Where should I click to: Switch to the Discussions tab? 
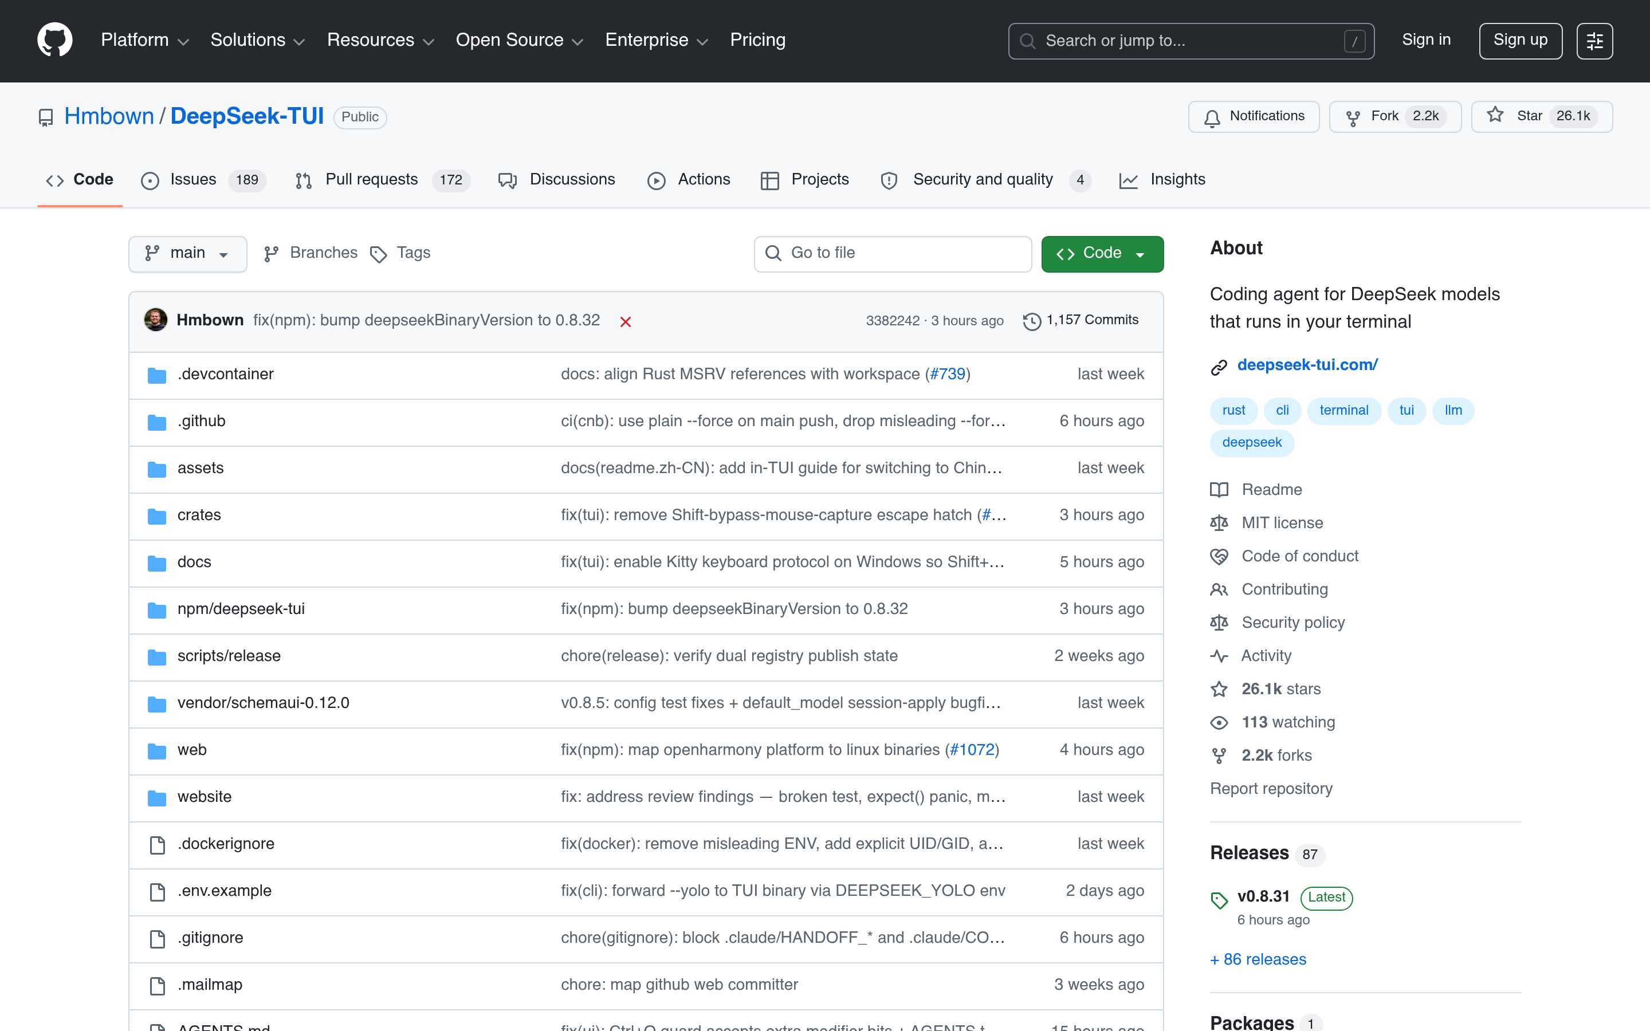556,180
